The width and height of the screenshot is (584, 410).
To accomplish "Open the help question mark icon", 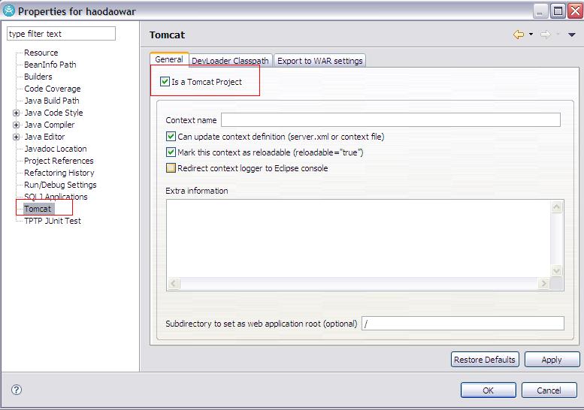I will click(17, 390).
